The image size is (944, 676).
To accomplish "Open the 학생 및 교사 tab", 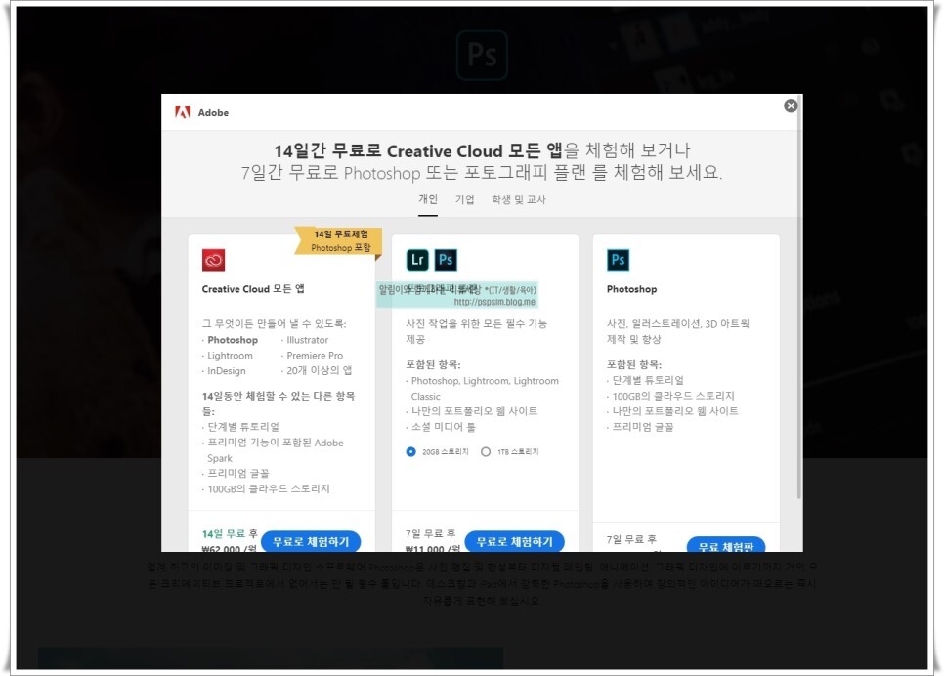I will 518,199.
